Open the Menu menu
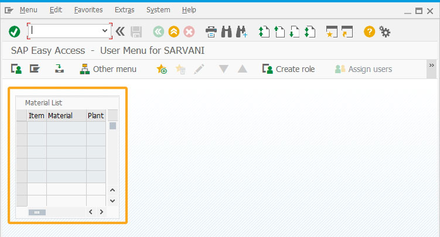Screen dimensions: 440x237 [x=28, y=10]
